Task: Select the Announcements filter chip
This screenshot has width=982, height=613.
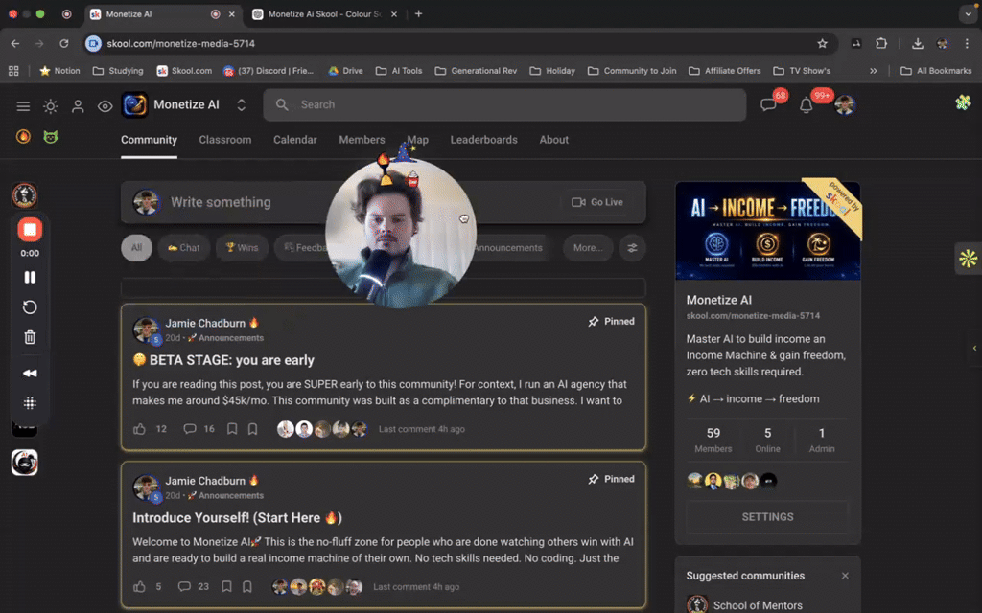Action: pyautogui.click(x=508, y=248)
